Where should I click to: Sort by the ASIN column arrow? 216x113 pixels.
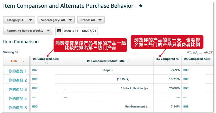(x=23, y=61)
